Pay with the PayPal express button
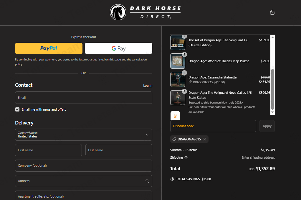The height and width of the screenshot is (200, 301). click(49, 48)
